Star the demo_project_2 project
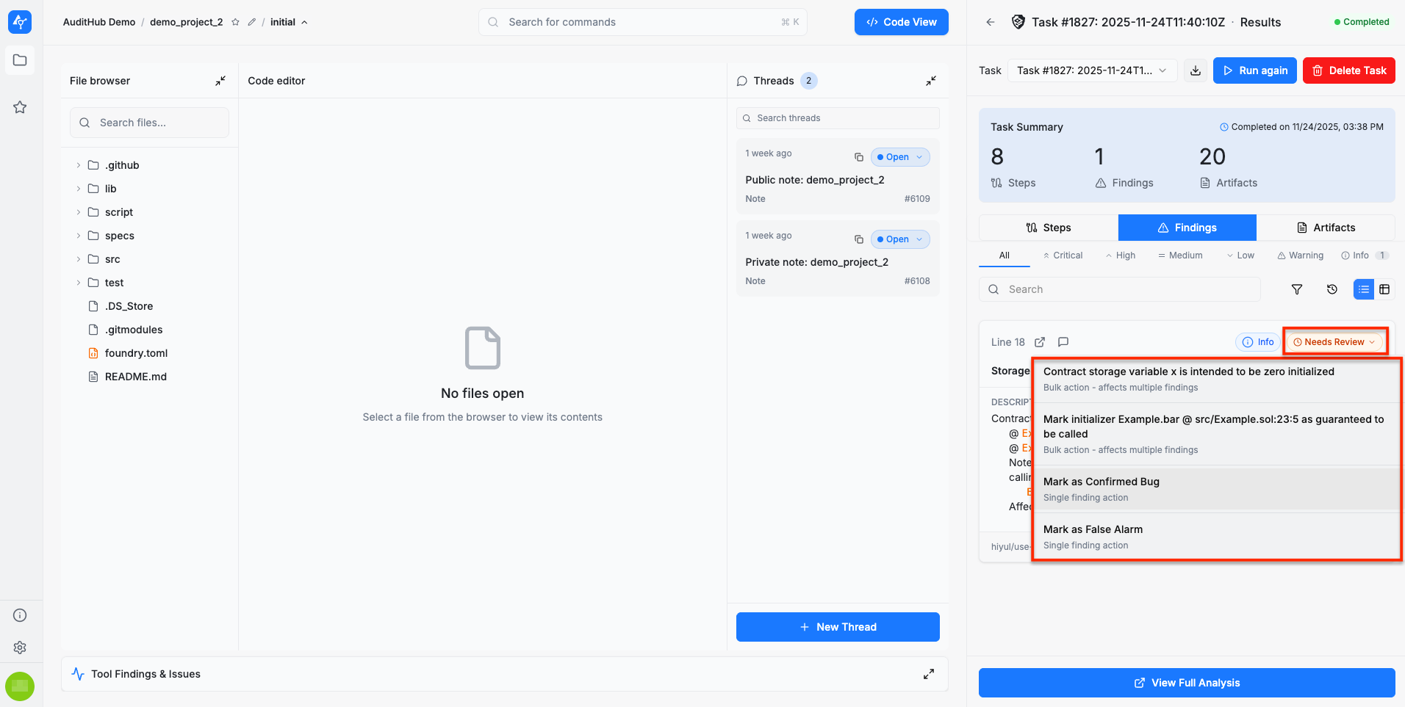Image resolution: width=1405 pixels, height=707 pixels. click(x=235, y=22)
